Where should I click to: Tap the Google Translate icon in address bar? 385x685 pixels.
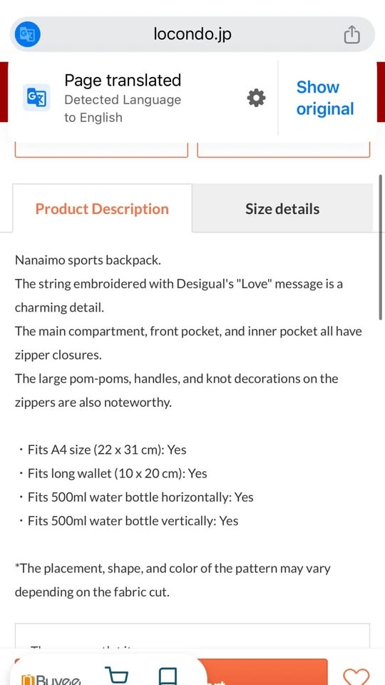pos(27,34)
